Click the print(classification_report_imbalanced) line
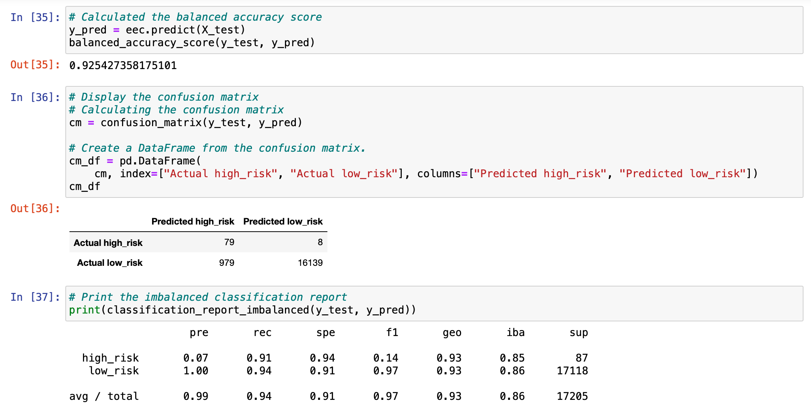Screen dimensions: 811x407 coord(243,310)
